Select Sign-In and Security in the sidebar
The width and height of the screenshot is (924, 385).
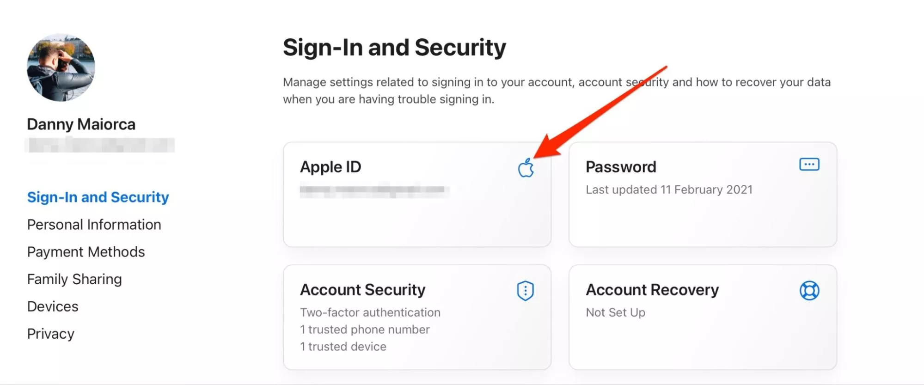[98, 197]
